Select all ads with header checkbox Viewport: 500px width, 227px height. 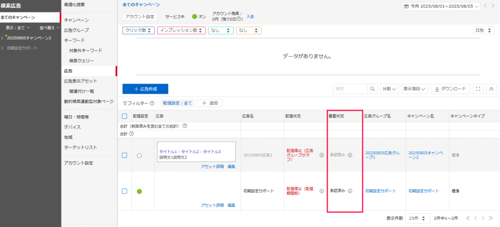pyautogui.click(x=125, y=116)
